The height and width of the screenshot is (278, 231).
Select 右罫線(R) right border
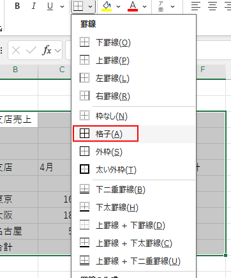pyautogui.click(x=133, y=96)
